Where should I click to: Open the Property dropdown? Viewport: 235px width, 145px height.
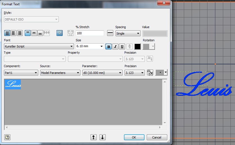point(95,59)
